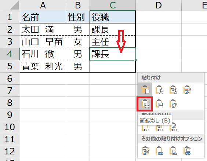
Task: Select column A header
Action: (x=43, y=5)
